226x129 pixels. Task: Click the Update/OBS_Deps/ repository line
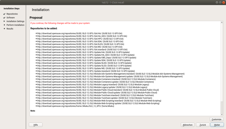86,57
